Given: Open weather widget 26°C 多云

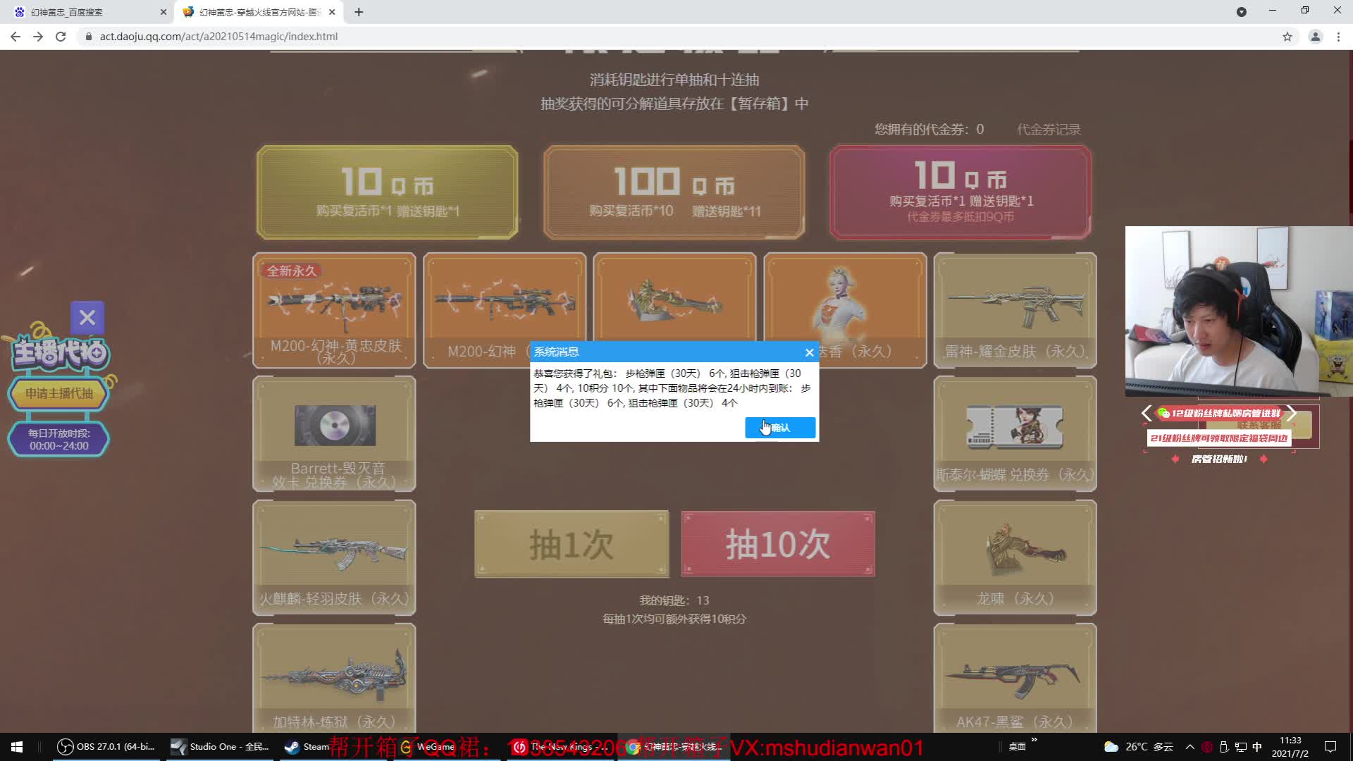Looking at the screenshot, I should click(1139, 747).
